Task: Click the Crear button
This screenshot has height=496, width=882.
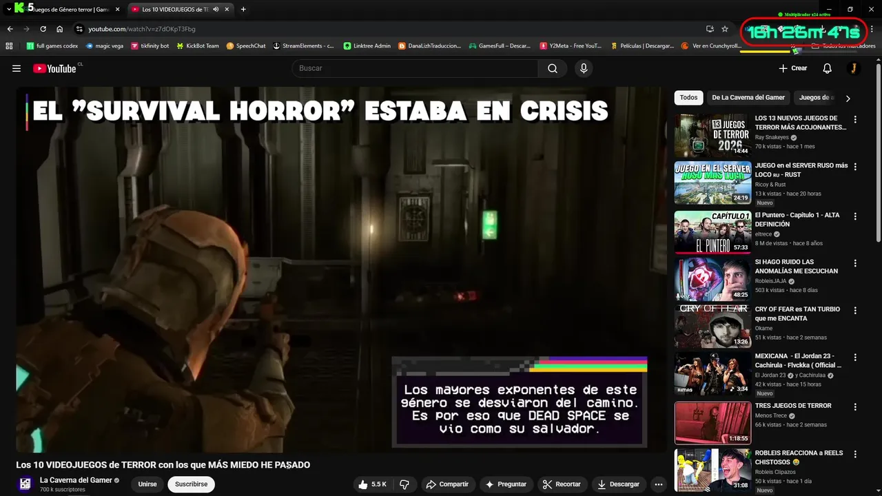Action: [792, 68]
